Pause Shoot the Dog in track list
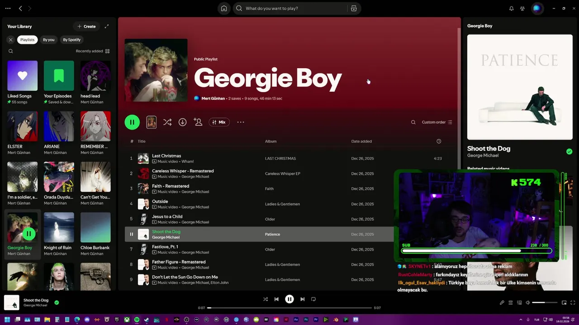 (x=132, y=234)
